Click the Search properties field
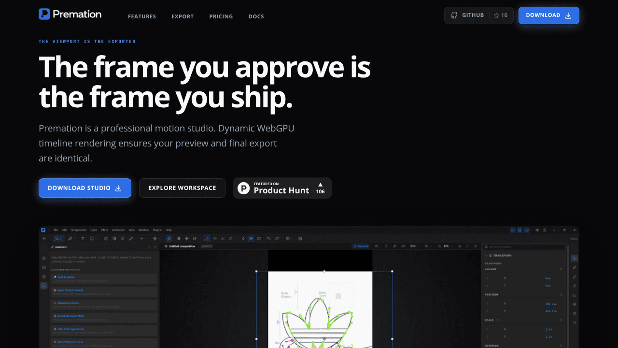Image resolution: width=618 pixels, height=348 pixels. click(524, 247)
